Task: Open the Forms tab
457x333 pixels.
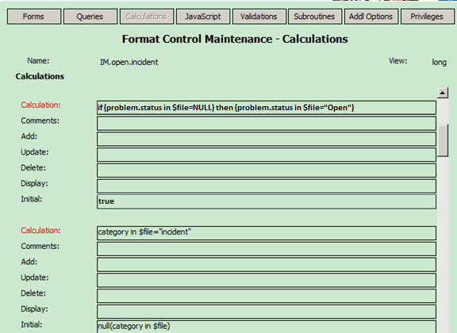Action: point(34,17)
